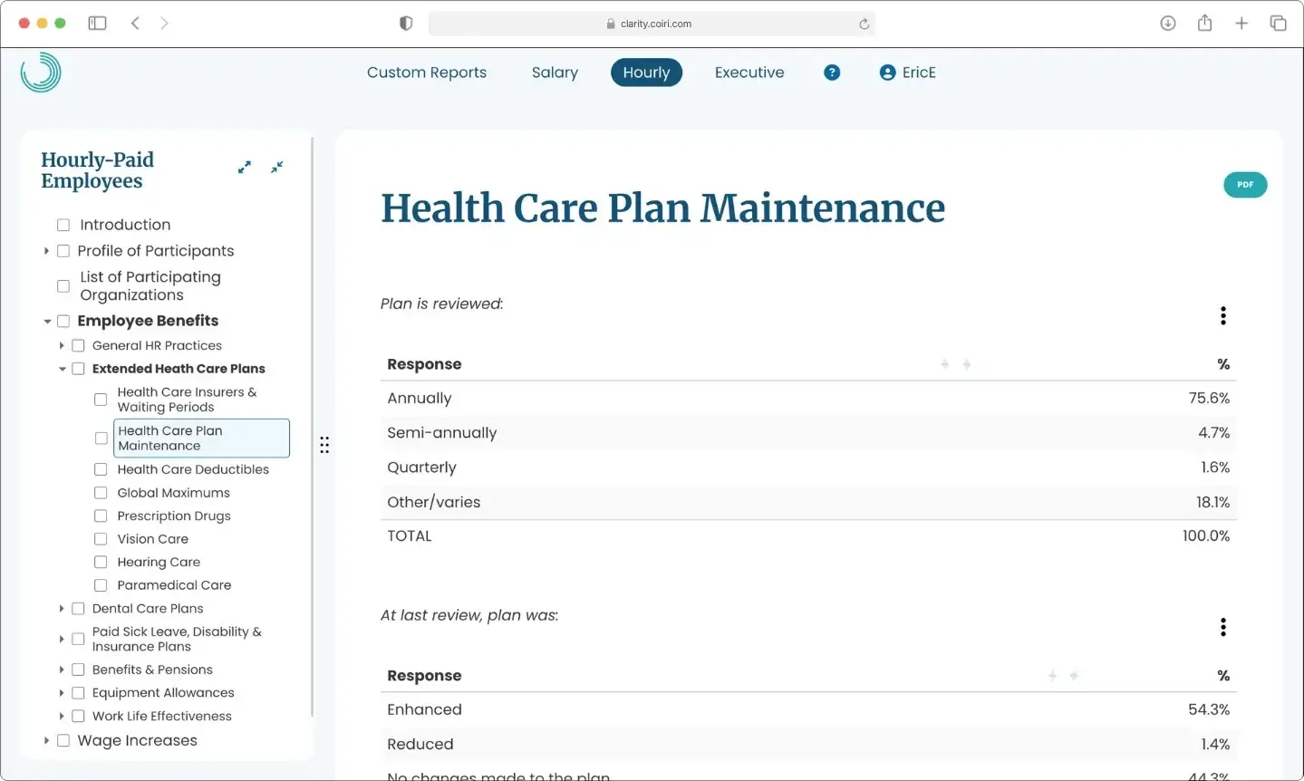1304x781 pixels.
Task: Check the Employee Benefits checkbox
Action: click(63, 321)
